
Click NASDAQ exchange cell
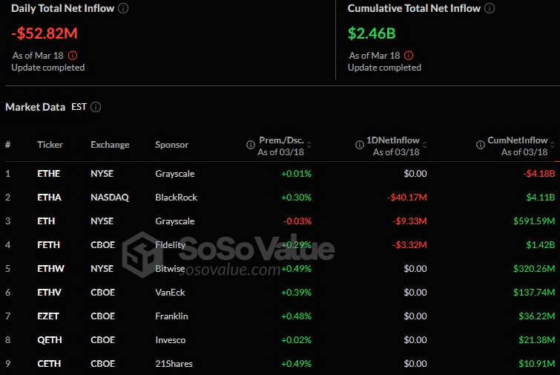[x=110, y=198]
